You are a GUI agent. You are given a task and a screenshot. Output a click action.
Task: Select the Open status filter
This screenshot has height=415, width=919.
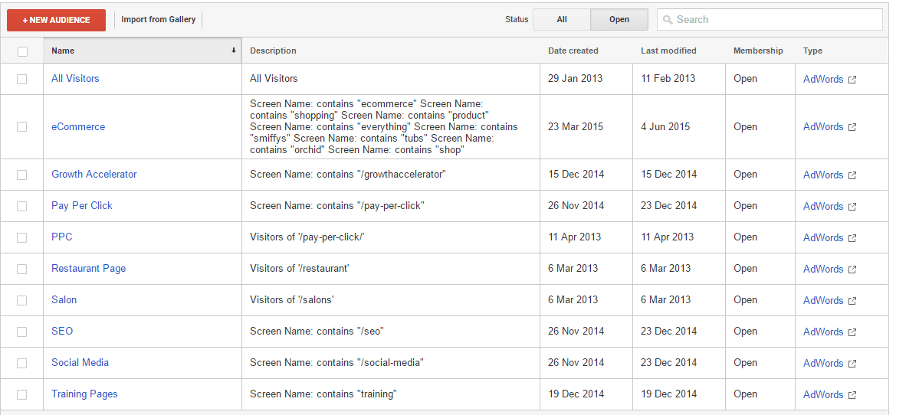coord(619,20)
